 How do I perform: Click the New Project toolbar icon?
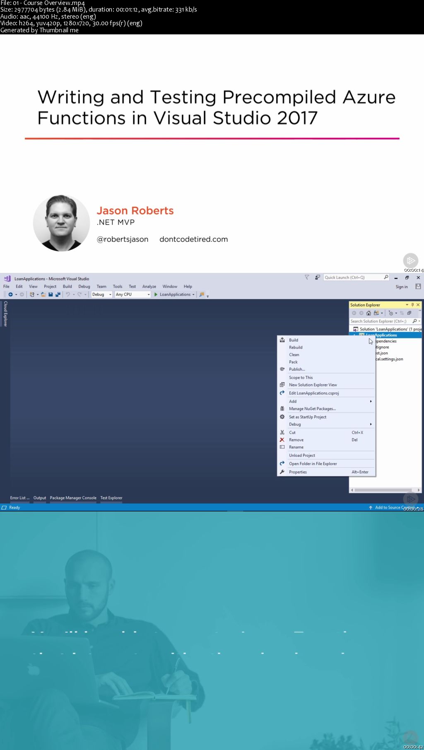32,294
